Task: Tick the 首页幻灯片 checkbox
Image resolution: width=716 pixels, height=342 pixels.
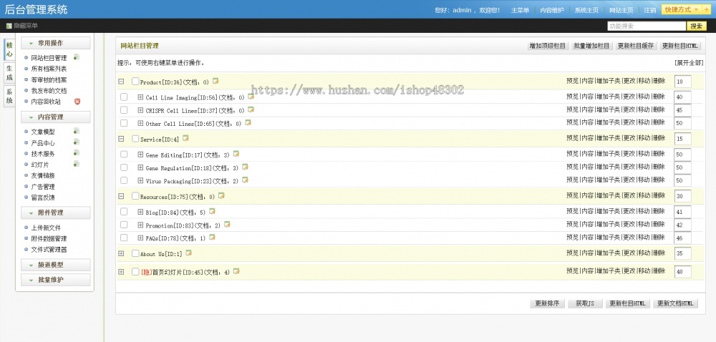Action: pyautogui.click(x=135, y=272)
